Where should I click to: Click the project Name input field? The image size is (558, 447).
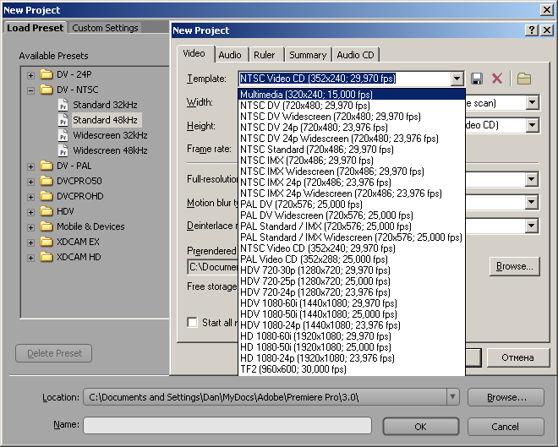[x=228, y=426]
